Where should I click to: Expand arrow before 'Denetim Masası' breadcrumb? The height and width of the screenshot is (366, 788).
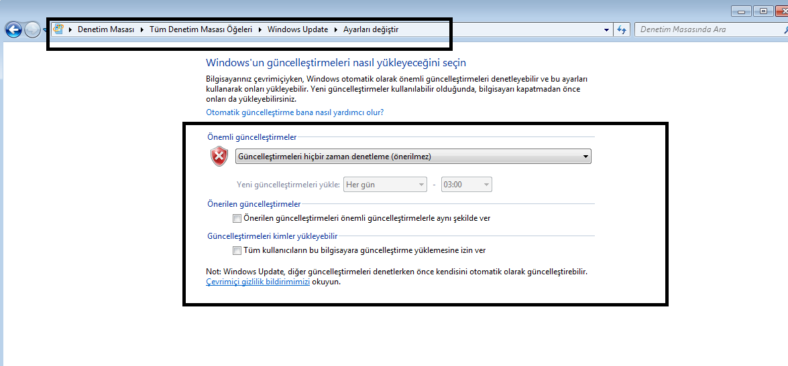tap(70, 29)
